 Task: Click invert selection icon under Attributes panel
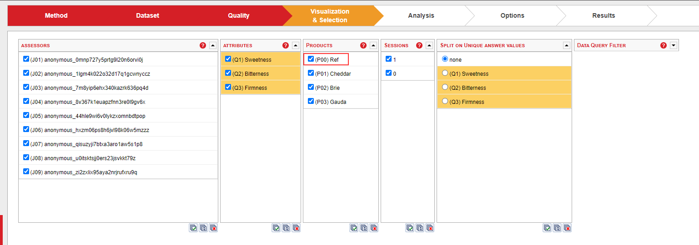point(286,228)
